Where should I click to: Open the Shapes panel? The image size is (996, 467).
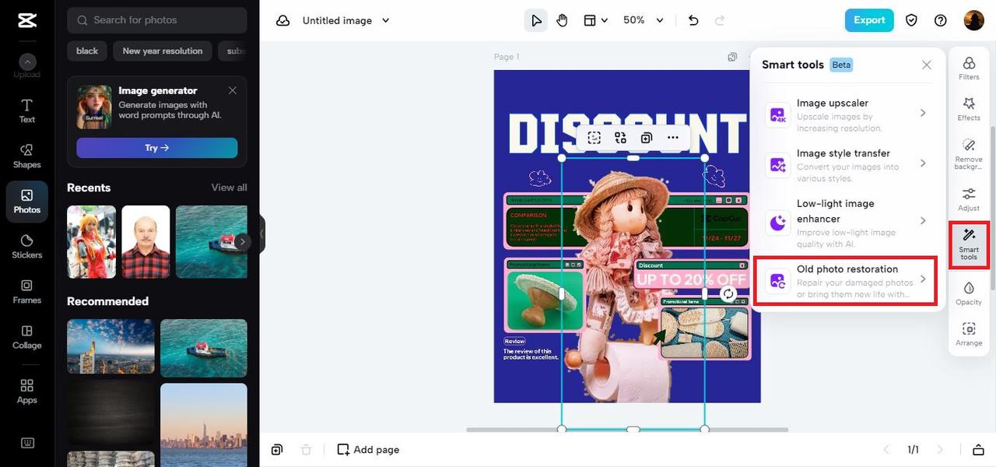coord(27,156)
